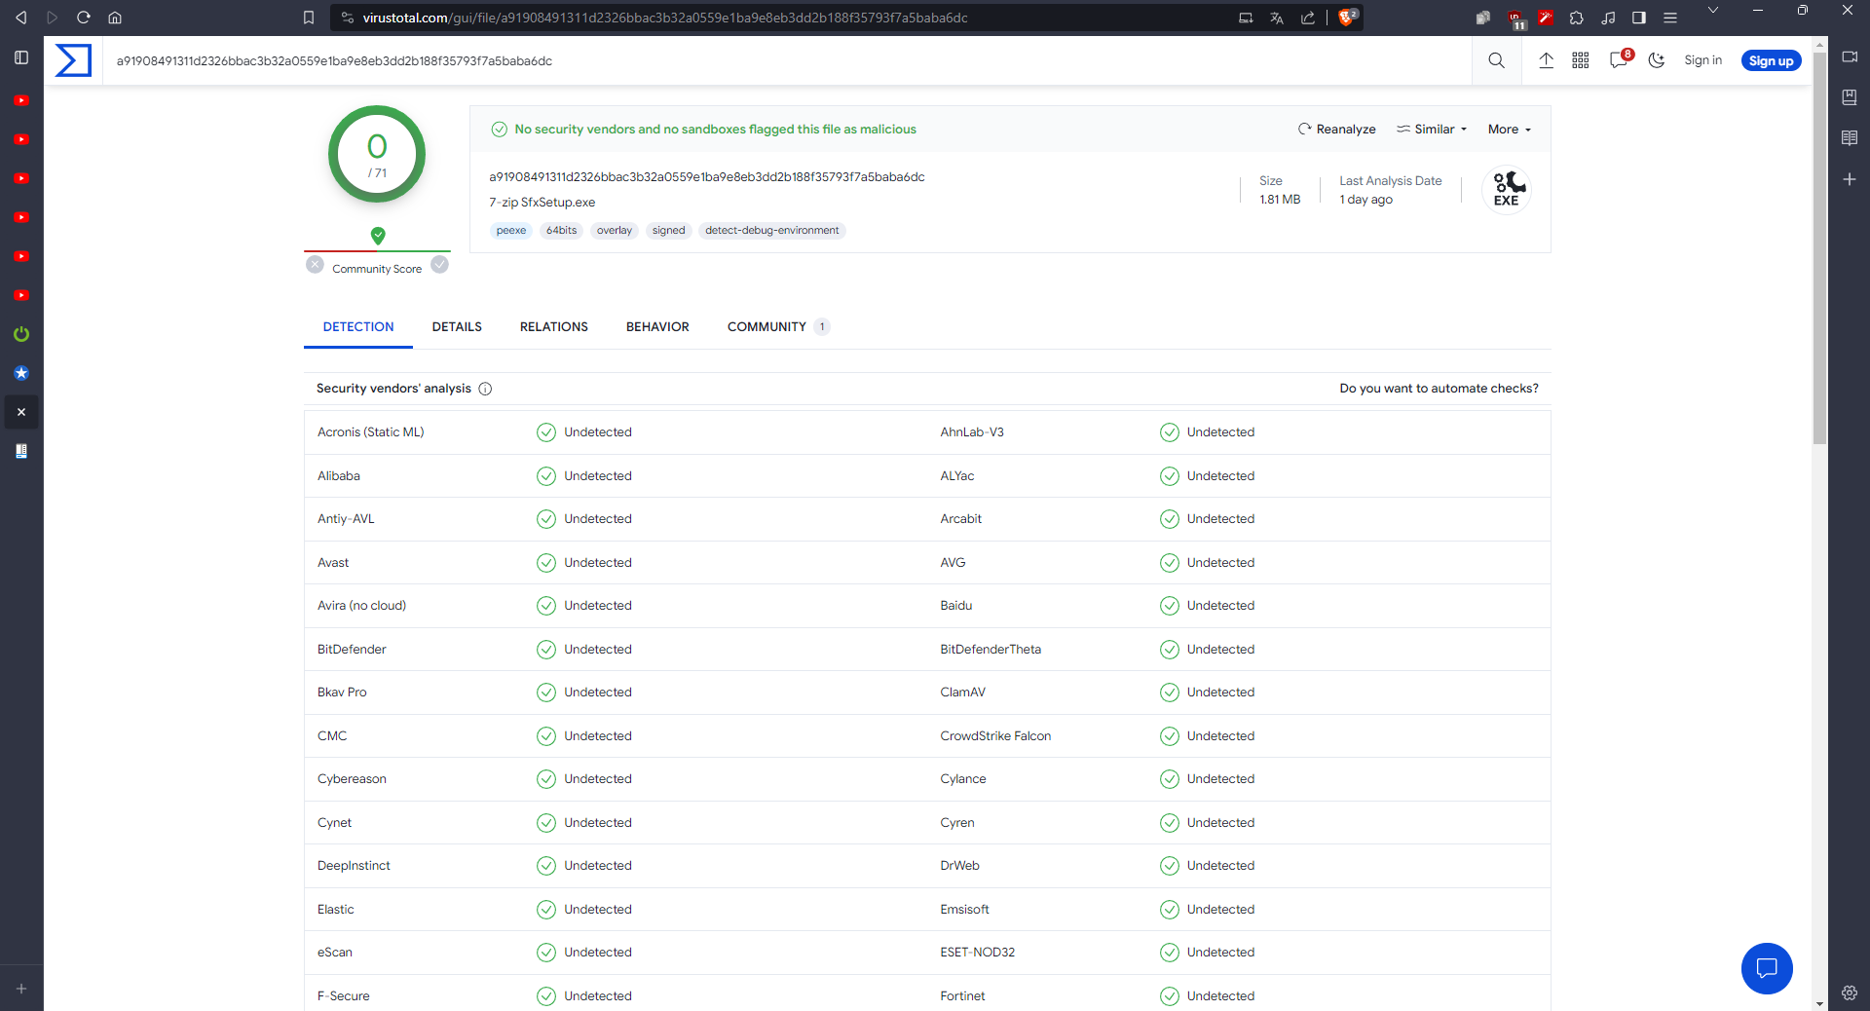Viewport: 1870px width, 1011px height.
Task: Click the Reanalyze button
Action: point(1337,129)
